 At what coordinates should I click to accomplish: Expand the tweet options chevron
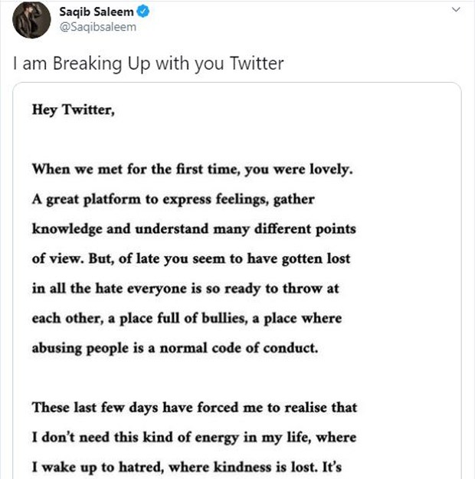[457, 10]
